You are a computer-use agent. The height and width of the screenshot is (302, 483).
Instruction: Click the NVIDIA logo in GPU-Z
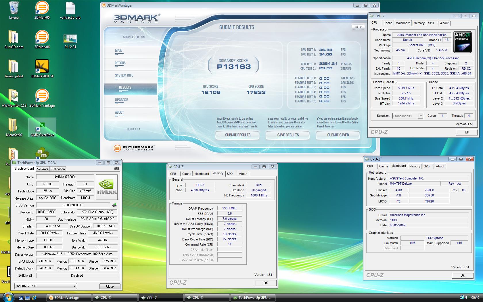coord(107,187)
